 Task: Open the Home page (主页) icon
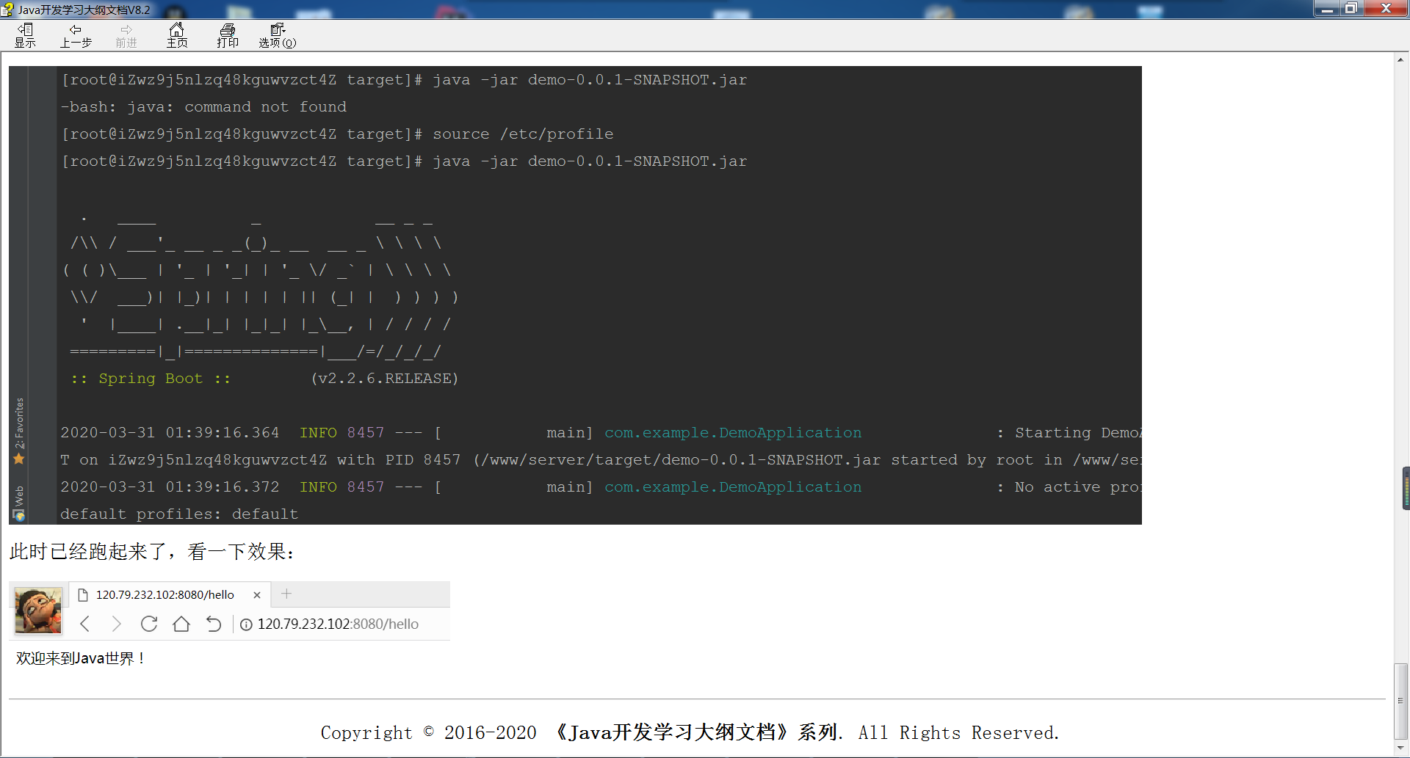[177, 35]
